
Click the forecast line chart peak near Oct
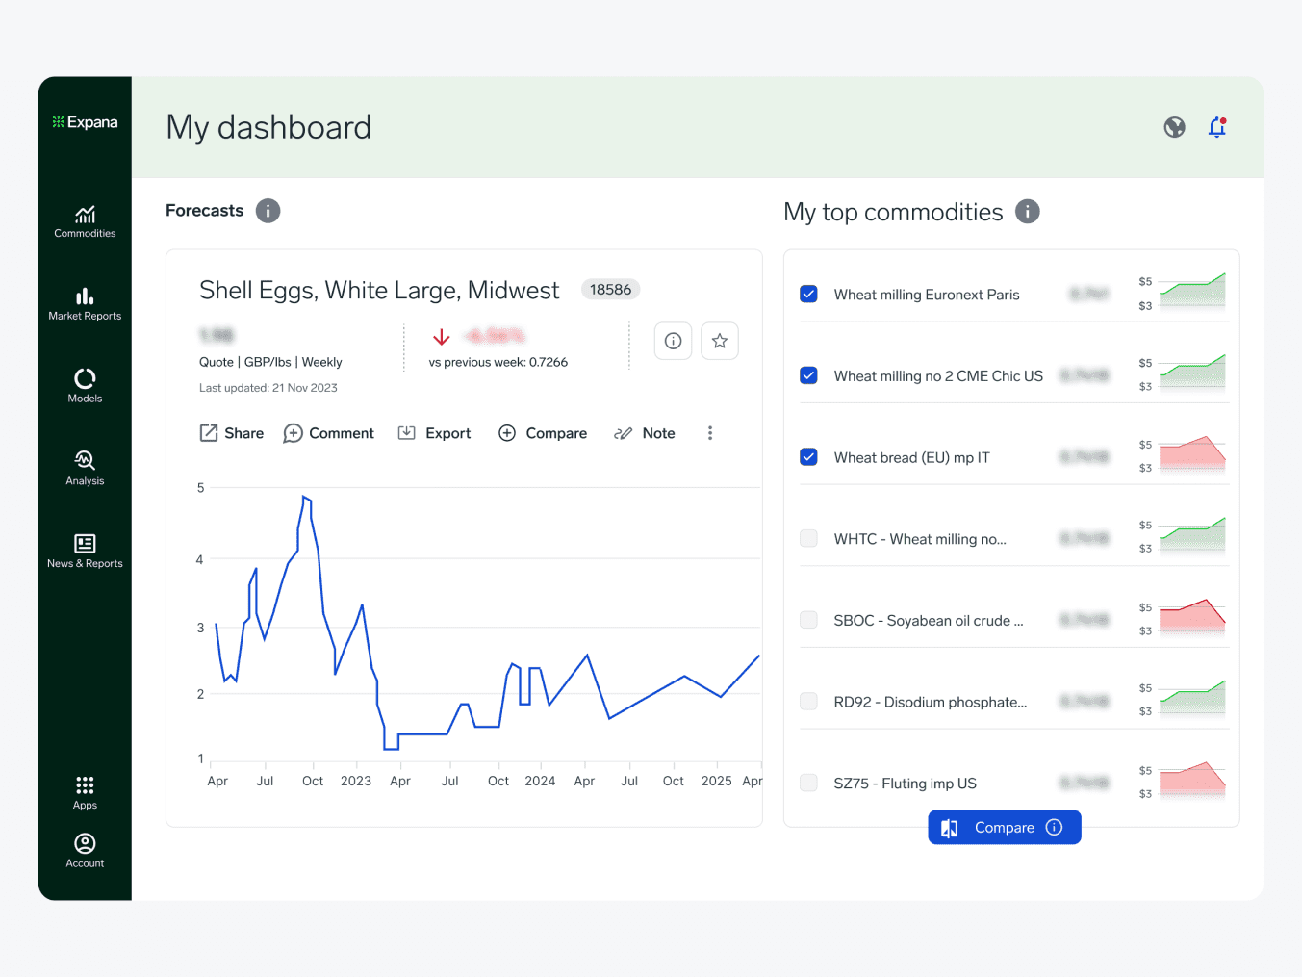tap(304, 497)
